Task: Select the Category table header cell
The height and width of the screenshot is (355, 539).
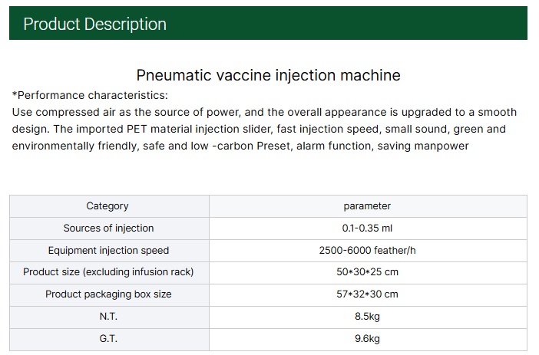Action: tap(107, 206)
